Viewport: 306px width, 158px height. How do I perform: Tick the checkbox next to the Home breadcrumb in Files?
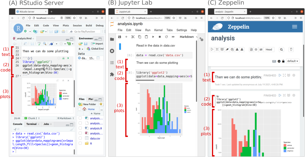point(80,109)
